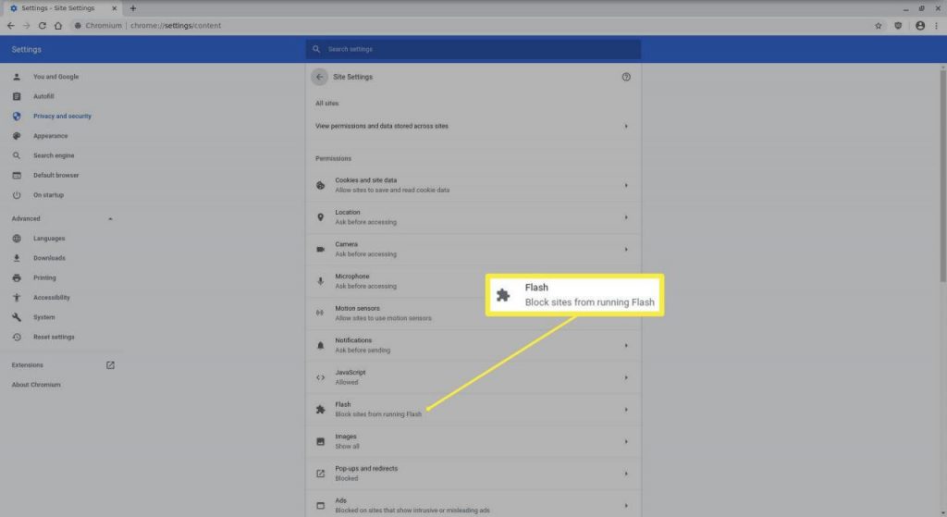This screenshot has height=517, width=947.
Task: Click the browser forward arrow
Action: tap(26, 25)
